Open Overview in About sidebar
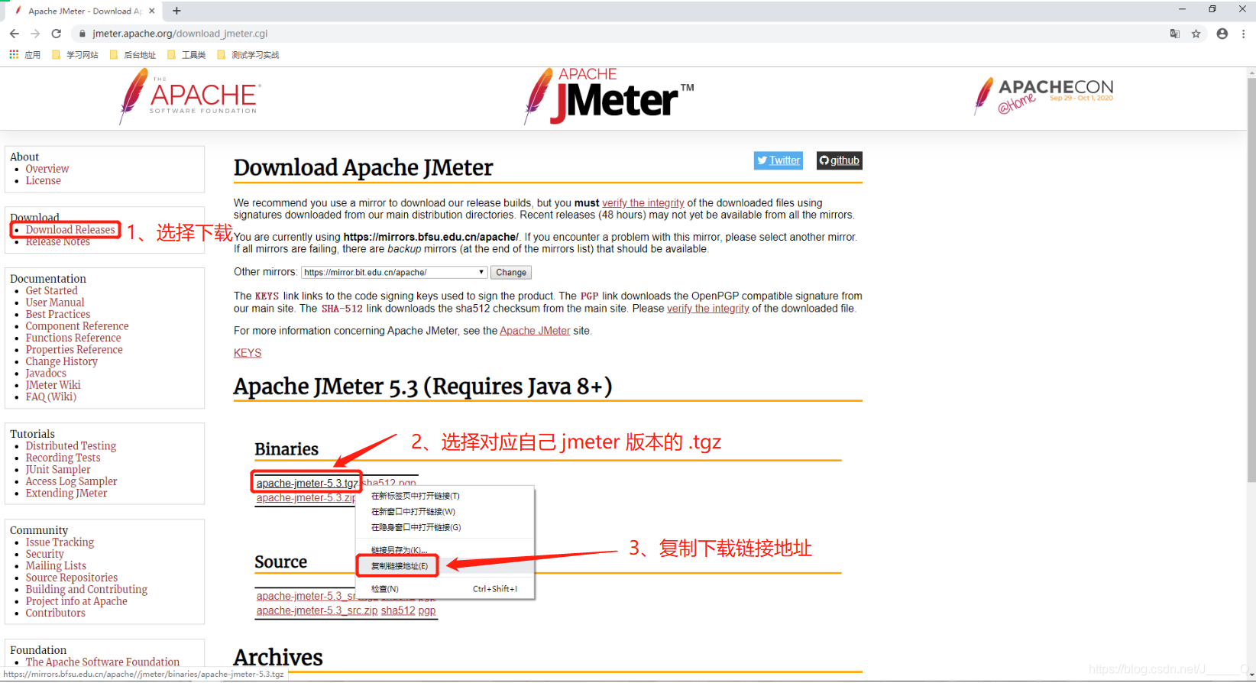1256x683 pixels. pyautogui.click(x=47, y=169)
